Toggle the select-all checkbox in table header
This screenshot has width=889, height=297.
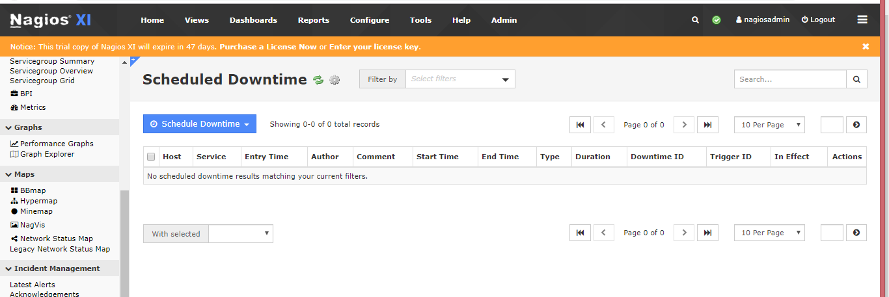click(151, 157)
